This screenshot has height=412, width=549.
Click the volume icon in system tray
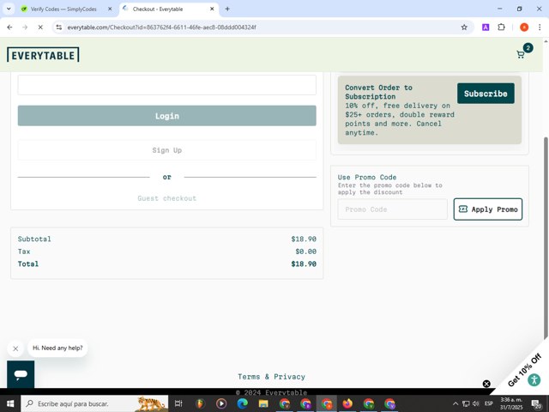475,403
